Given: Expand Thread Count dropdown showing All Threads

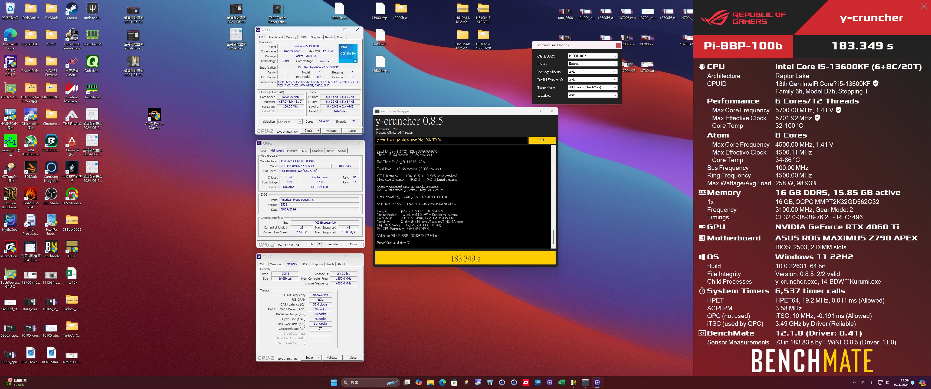Looking at the screenshot, I should coord(592,87).
